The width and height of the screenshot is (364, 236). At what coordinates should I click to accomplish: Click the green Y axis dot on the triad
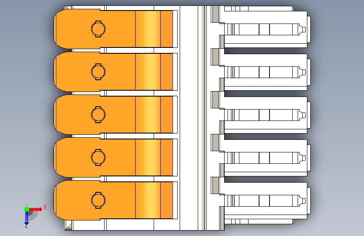point(26,209)
